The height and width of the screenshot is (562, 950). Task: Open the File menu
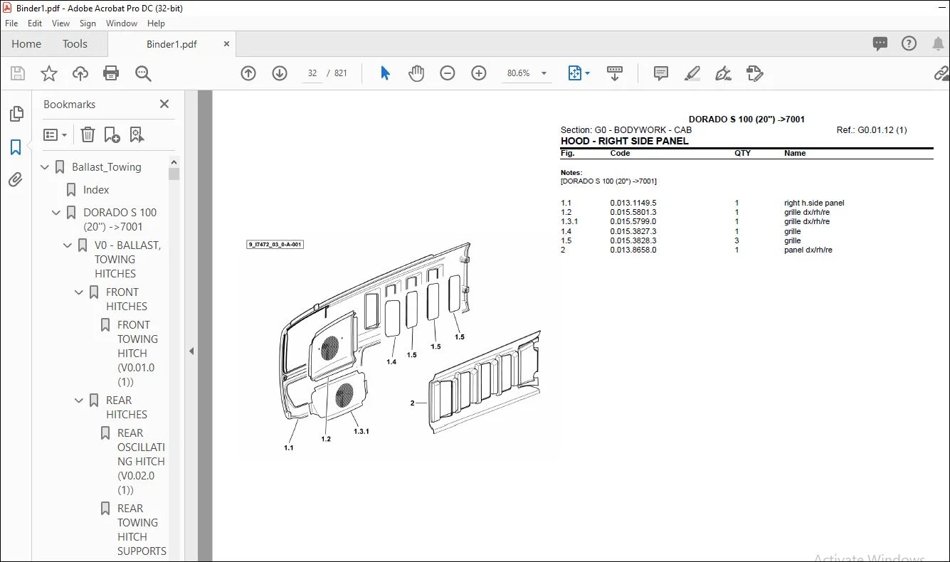click(11, 23)
